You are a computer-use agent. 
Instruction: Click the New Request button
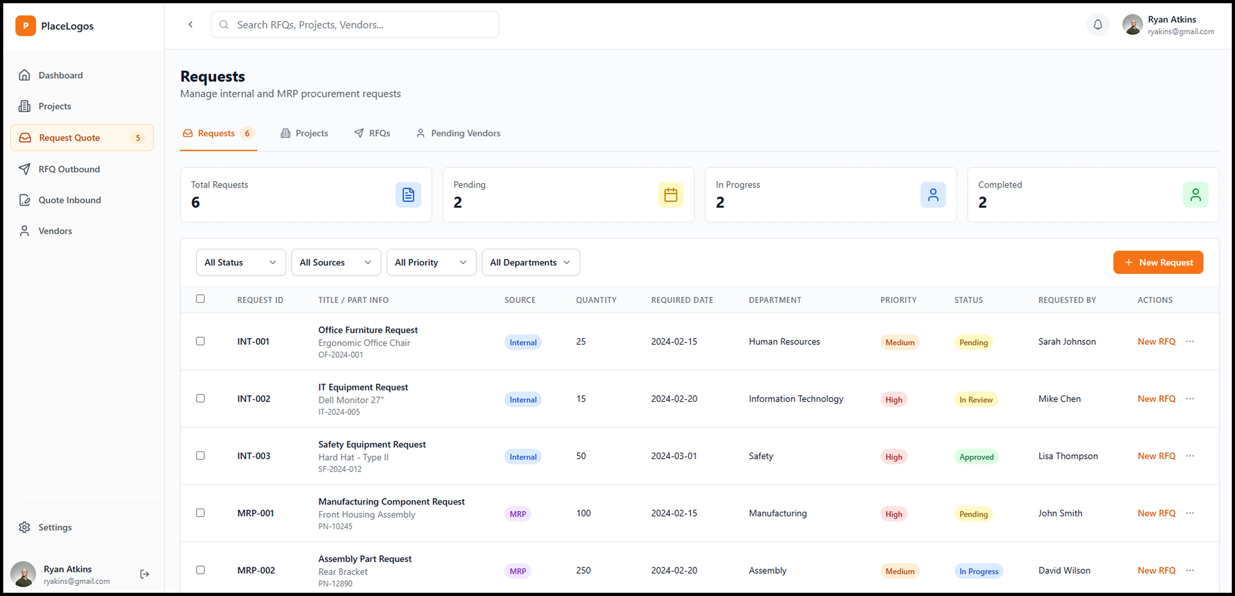pos(1158,263)
